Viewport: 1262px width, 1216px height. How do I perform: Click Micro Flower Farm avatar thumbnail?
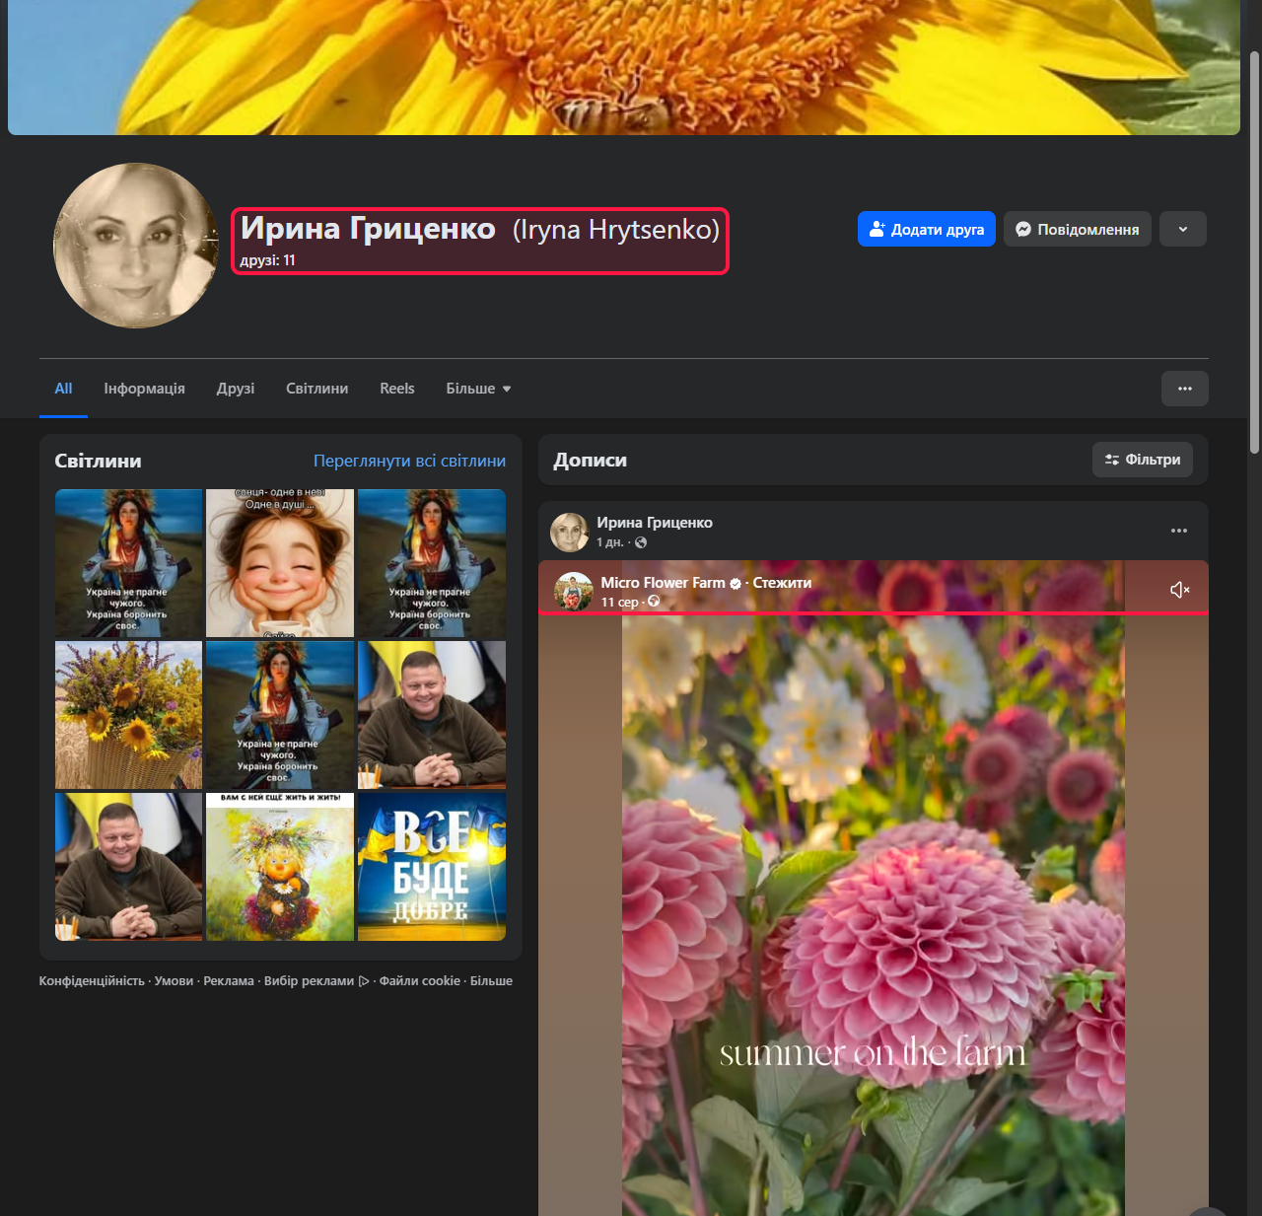point(573,592)
